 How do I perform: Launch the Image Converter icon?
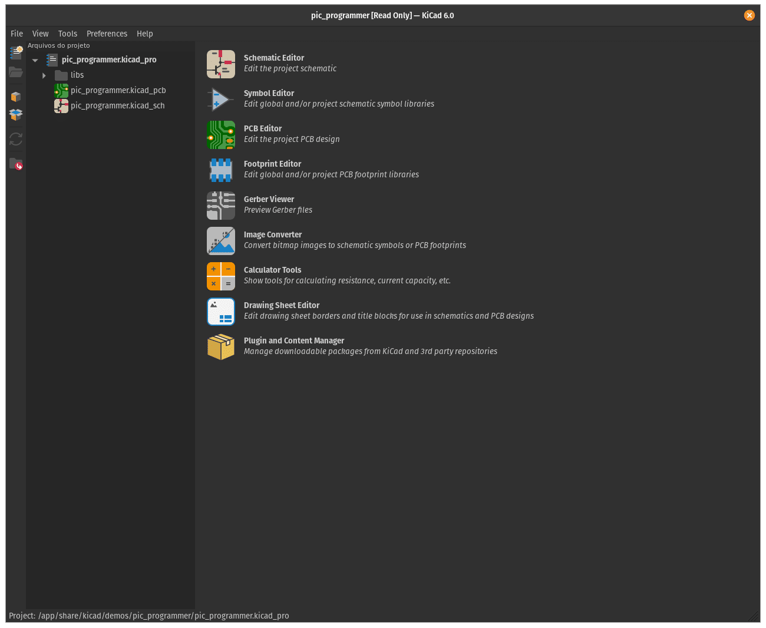click(221, 241)
